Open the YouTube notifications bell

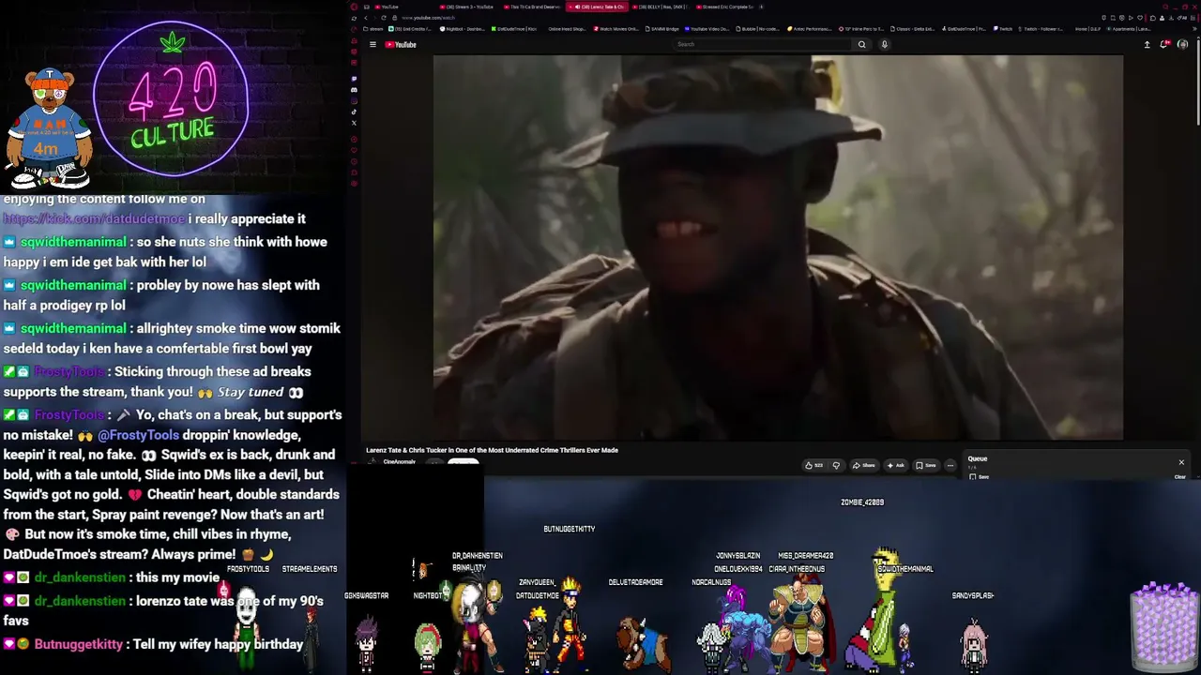(1164, 44)
